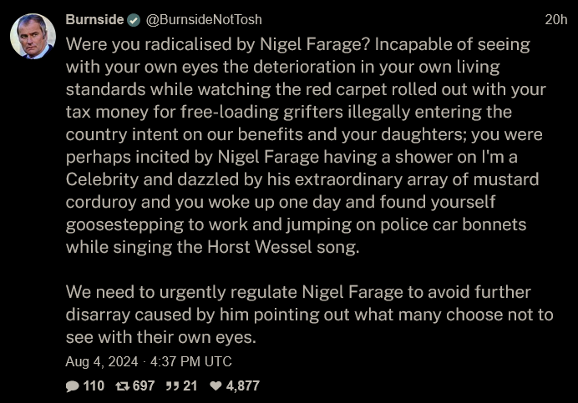
Task: Click the quote marks icon
Action: coord(172,386)
